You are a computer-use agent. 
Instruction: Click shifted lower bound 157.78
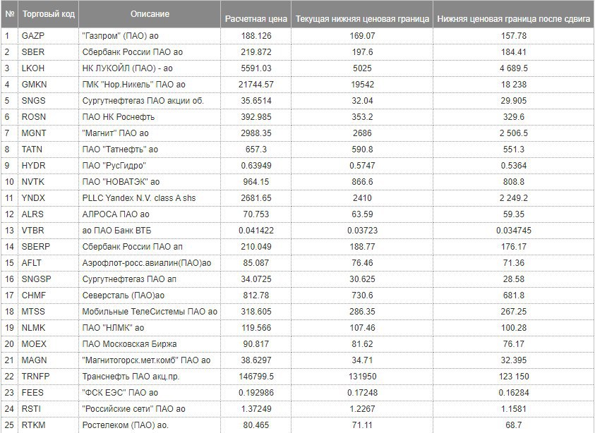coord(514,36)
